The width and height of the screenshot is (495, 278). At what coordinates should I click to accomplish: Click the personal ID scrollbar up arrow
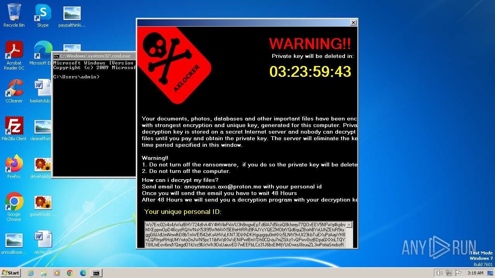coord(350,225)
